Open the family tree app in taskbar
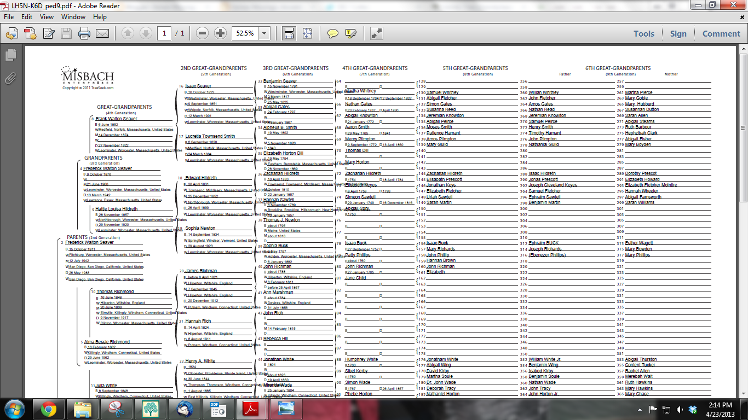The image size is (748, 420). click(x=150, y=409)
